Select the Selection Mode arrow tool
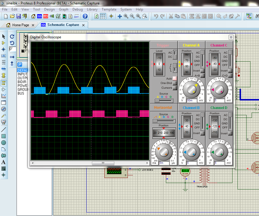Image resolution: width=259 pixels, height=216 pixels. 4,37
